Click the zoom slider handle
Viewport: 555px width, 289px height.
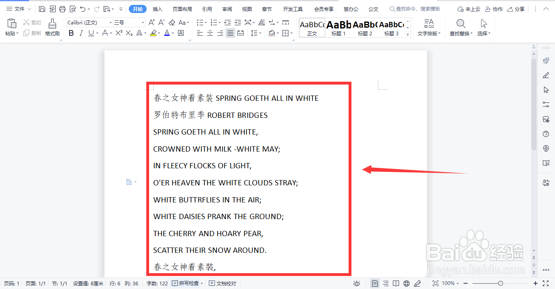tap(501, 283)
